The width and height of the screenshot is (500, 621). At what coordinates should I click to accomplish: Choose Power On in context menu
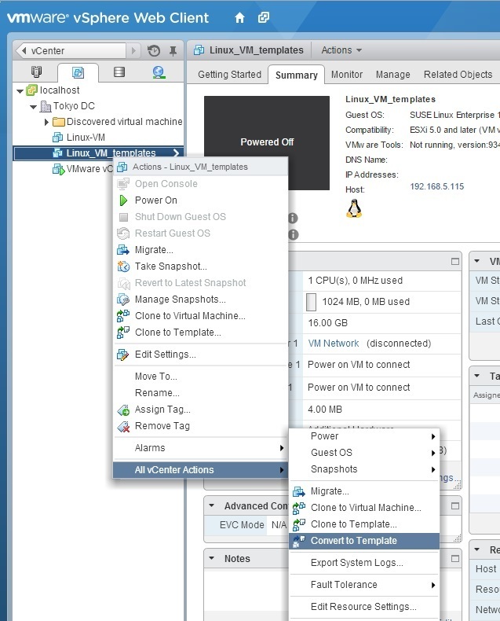tap(201, 200)
